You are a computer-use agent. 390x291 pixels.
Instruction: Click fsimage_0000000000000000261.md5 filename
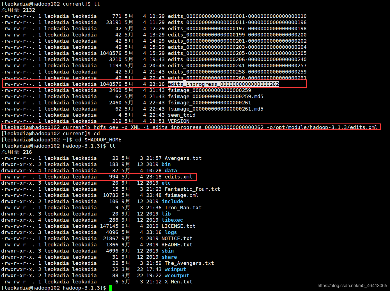(x=215, y=109)
